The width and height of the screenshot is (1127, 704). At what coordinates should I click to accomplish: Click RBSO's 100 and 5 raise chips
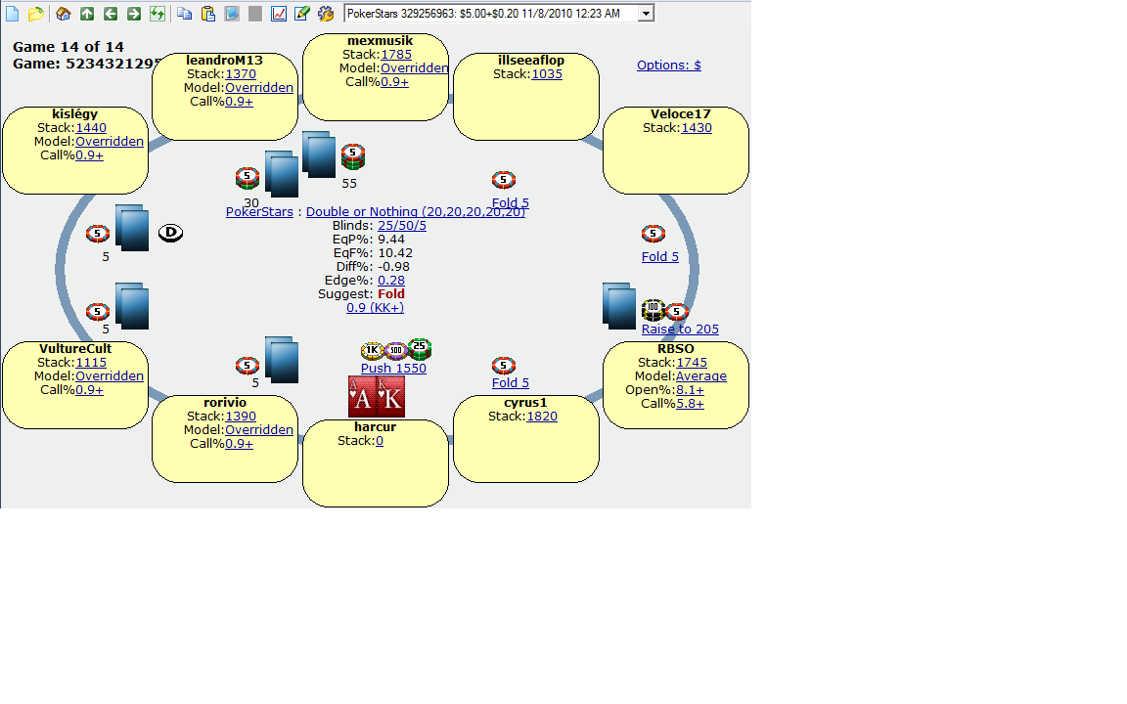(665, 310)
